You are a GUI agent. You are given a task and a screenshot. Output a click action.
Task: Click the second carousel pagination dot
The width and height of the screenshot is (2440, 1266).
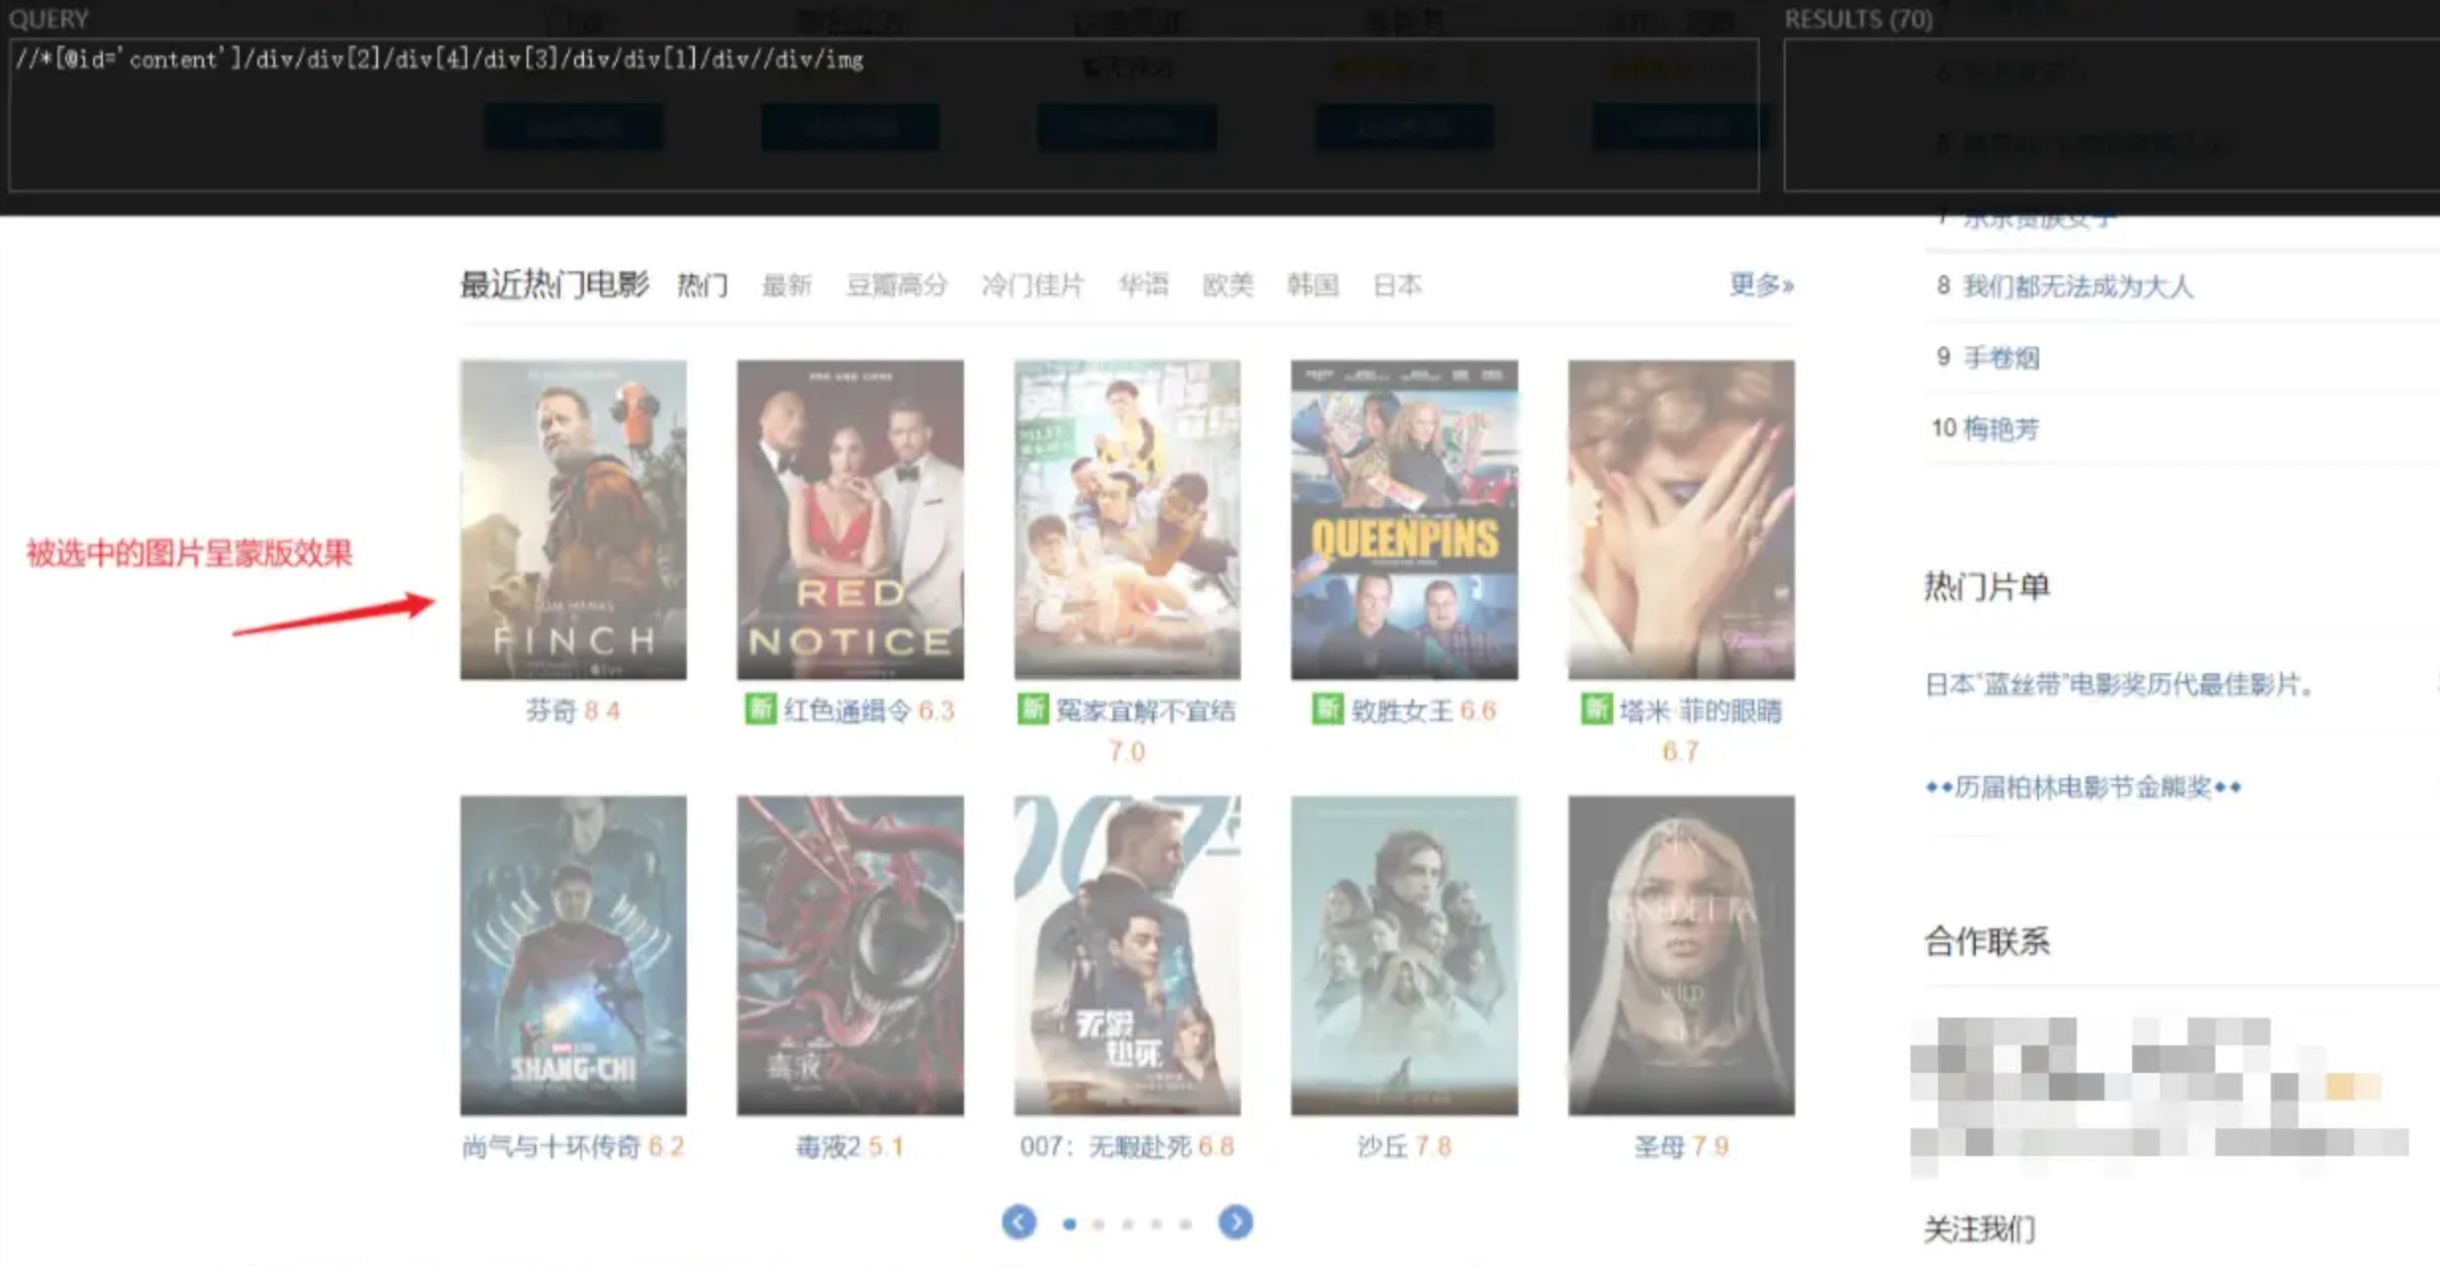[1099, 1224]
